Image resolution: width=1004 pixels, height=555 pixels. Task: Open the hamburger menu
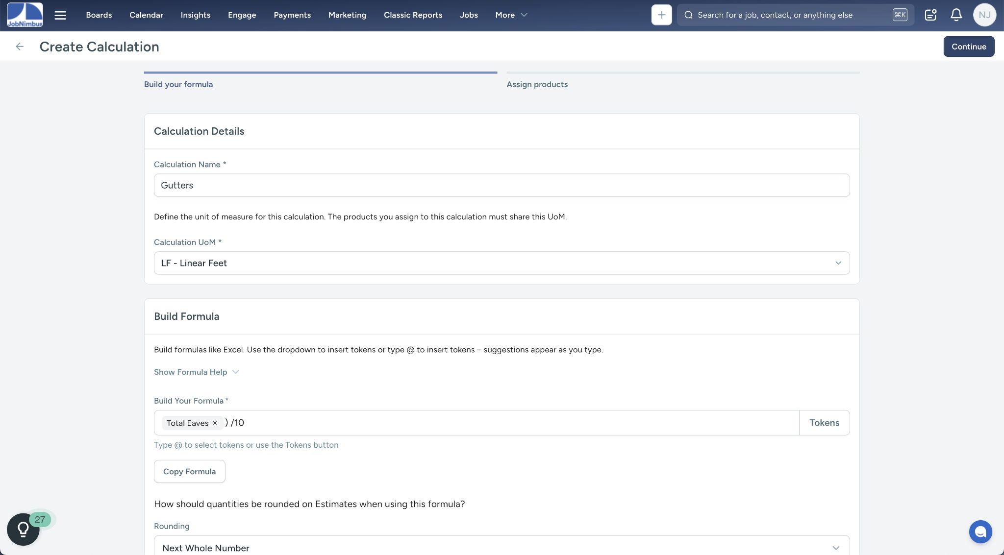click(60, 15)
